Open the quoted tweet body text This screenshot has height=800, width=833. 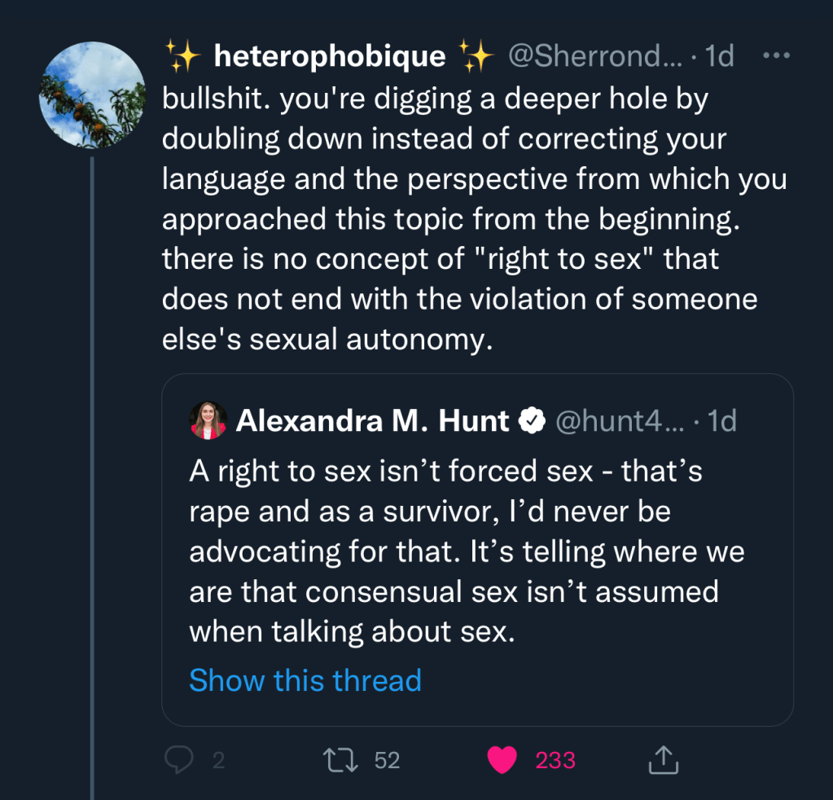click(467, 552)
